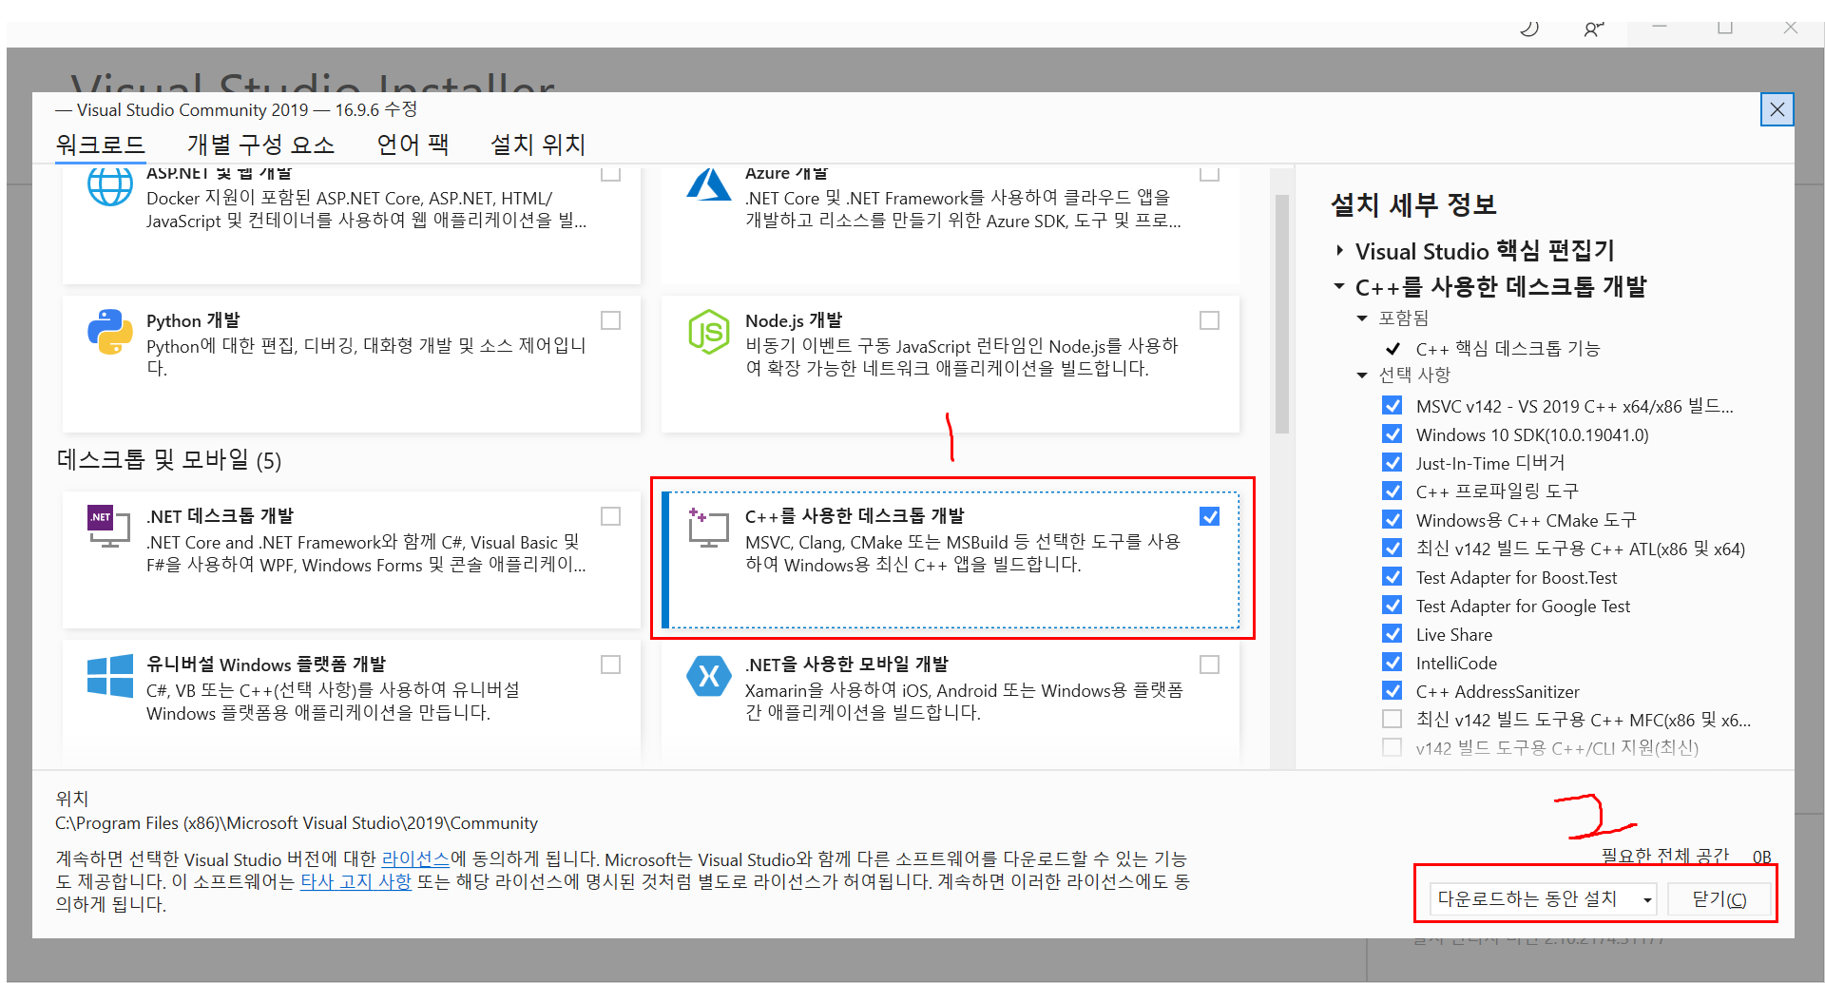Check 최신 v142 C++ MFC option
Image resolution: width=1825 pixels, height=983 pixels.
coord(1393,720)
